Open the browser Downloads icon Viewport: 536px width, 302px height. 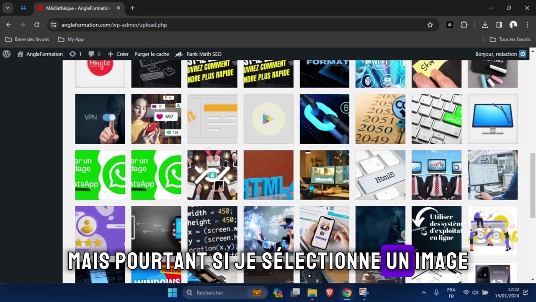tap(485, 25)
